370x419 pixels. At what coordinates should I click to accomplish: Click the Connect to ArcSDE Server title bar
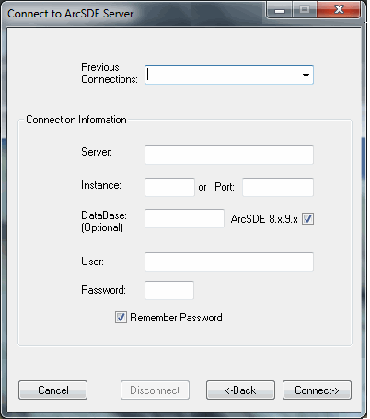(132, 14)
